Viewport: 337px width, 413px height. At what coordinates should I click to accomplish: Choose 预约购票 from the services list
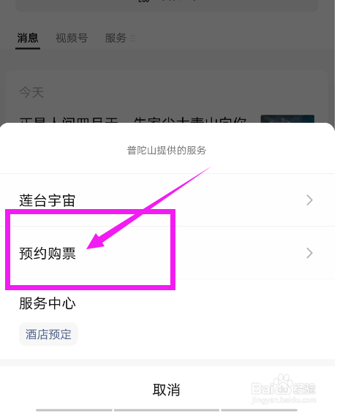[167, 253]
